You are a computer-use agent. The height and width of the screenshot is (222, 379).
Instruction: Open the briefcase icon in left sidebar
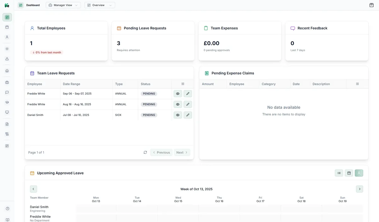click(7, 83)
